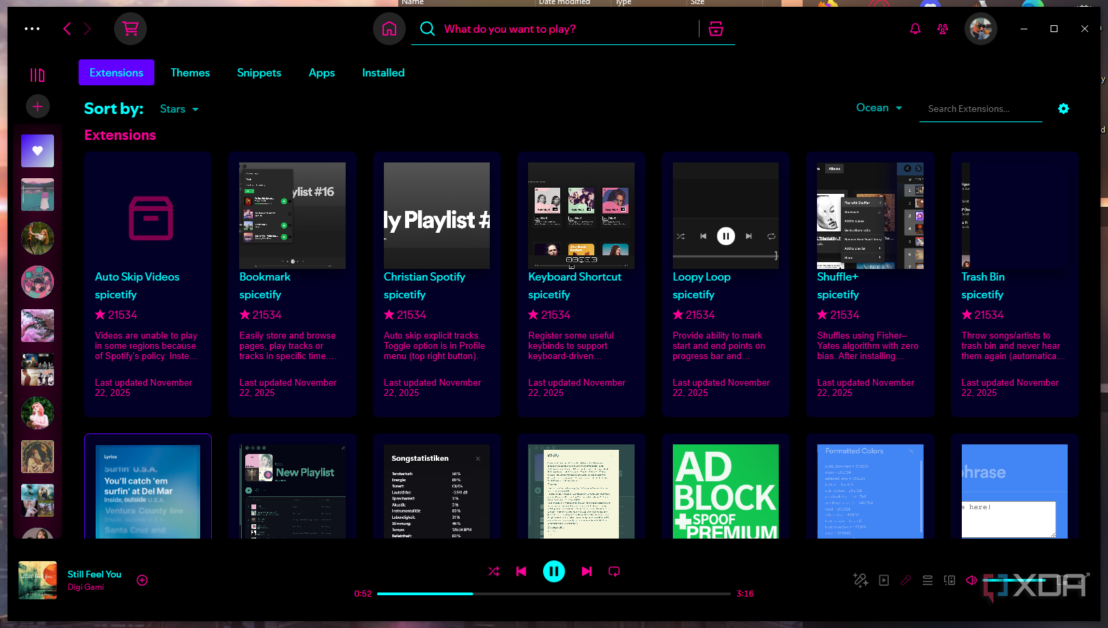This screenshot has height=628, width=1108.
Task: Open the play queue icon
Action: pyautogui.click(x=928, y=580)
